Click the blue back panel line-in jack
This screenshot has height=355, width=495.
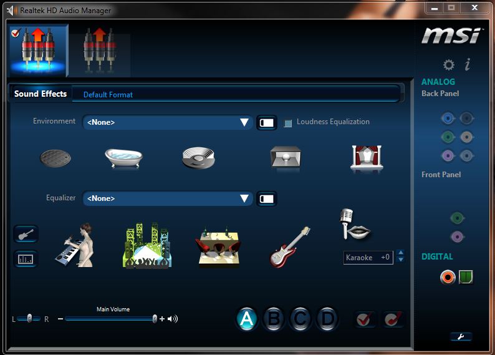pos(448,119)
